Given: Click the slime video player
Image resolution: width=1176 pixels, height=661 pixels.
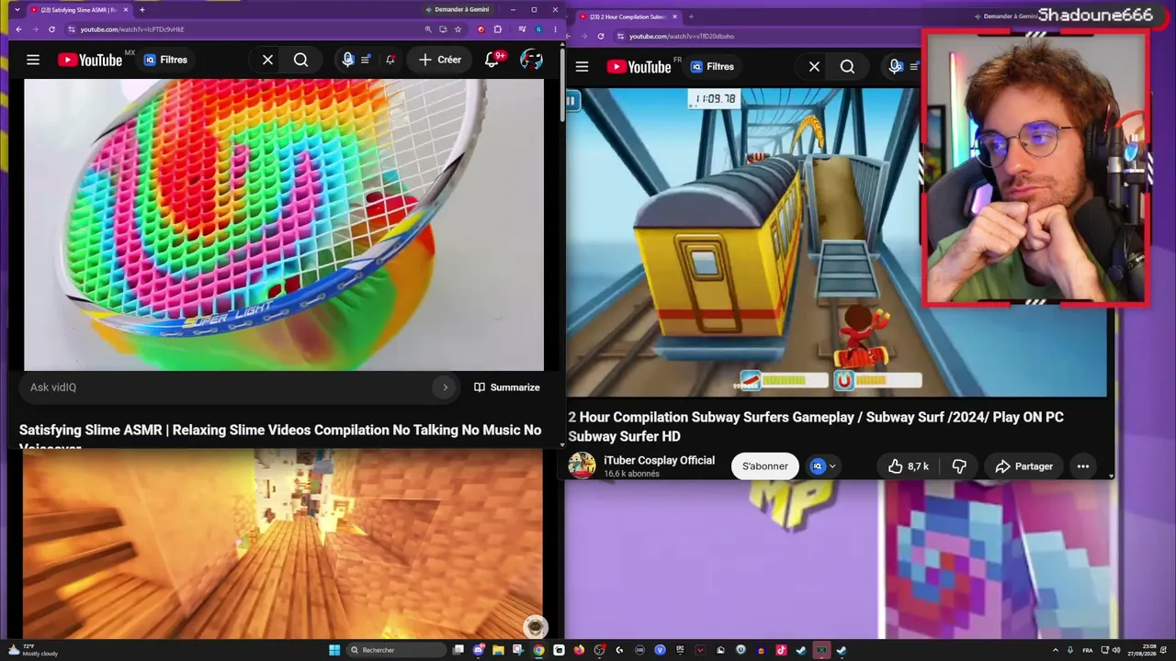Looking at the screenshot, I should 284,225.
